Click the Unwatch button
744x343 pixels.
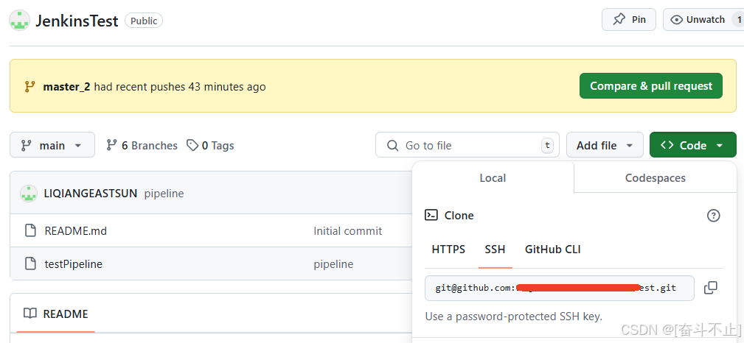(703, 19)
